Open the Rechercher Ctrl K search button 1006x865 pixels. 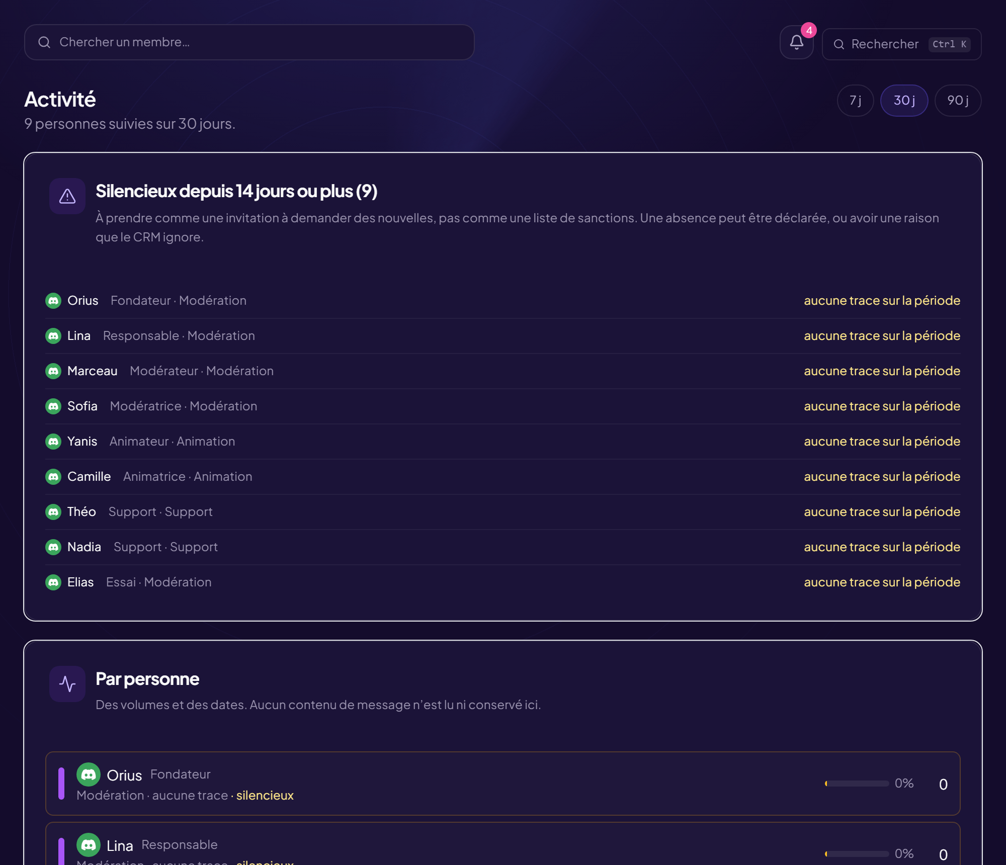click(901, 44)
